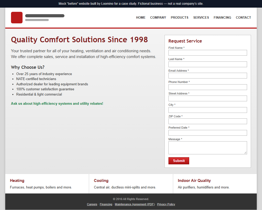
Task: Click '100% customer satisfaction guarantee' bullet
Action: point(45,89)
